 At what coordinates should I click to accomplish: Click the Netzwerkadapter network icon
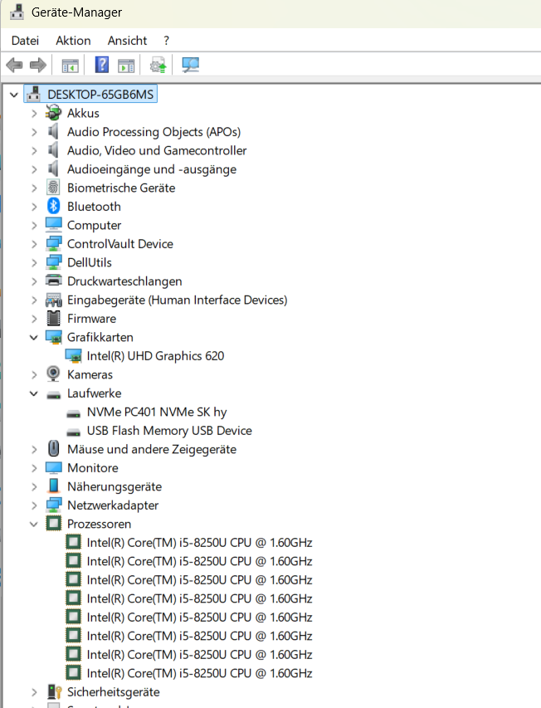pos(53,505)
